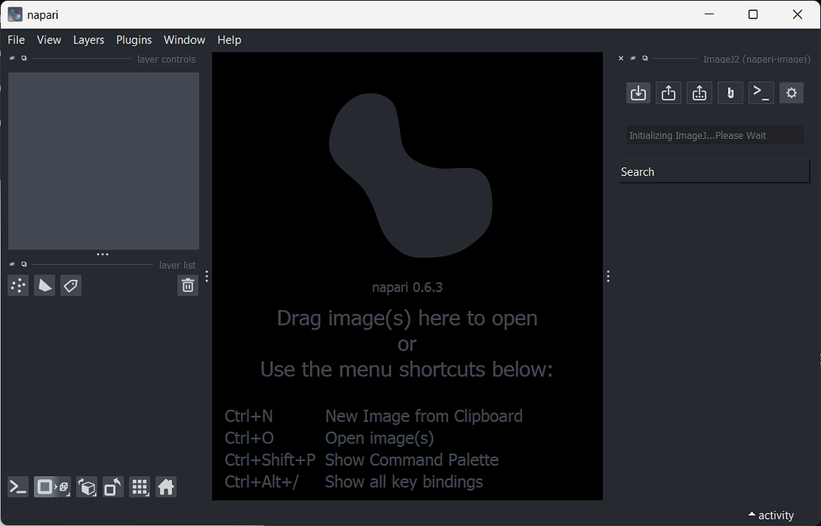This screenshot has width=821, height=526.
Task: Reset view with the home button
Action: (x=166, y=487)
